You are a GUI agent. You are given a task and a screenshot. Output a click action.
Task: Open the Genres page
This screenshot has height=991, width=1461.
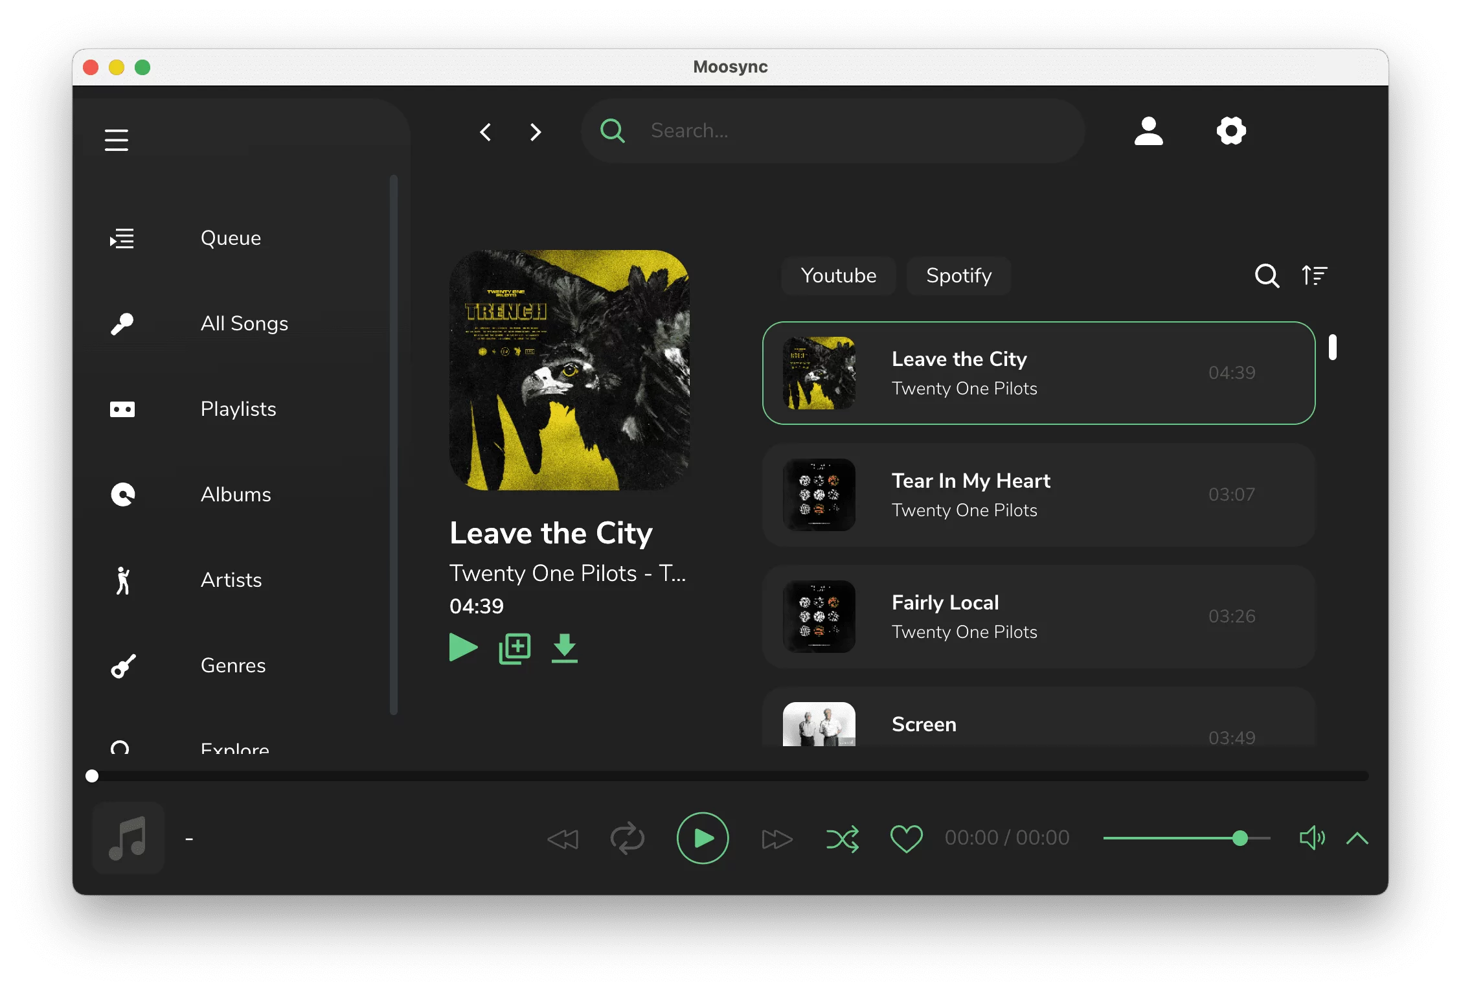[x=233, y=666]
